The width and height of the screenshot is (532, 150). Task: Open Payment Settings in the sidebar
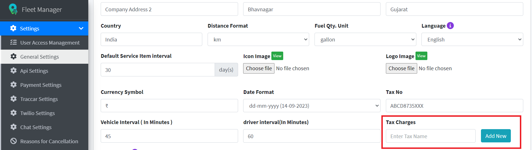41,85
